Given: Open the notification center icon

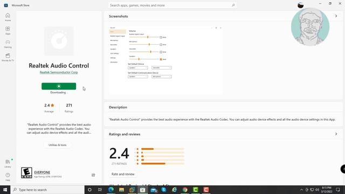Looking at the screenshot, I should 338,190.
